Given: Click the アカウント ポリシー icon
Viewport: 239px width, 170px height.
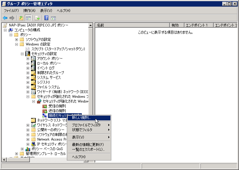Looking at the screenshot, I should point(33,59).
